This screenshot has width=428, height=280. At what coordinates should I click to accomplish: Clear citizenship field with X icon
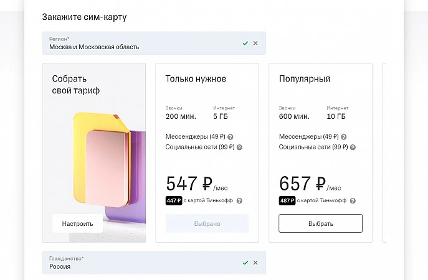255,263
